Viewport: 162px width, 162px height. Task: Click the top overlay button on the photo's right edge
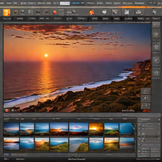coord(146,91)
